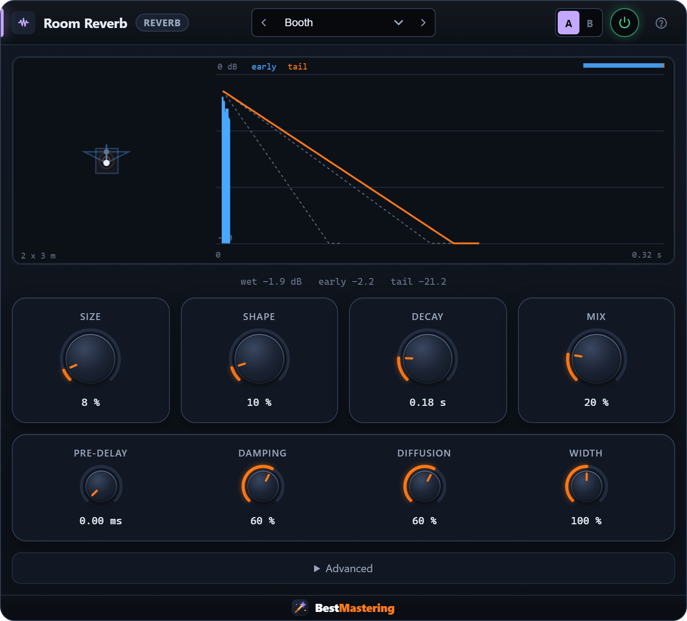Click the DECAY knob
Viewport: 687px width, 621px height.
click(428, 359)
